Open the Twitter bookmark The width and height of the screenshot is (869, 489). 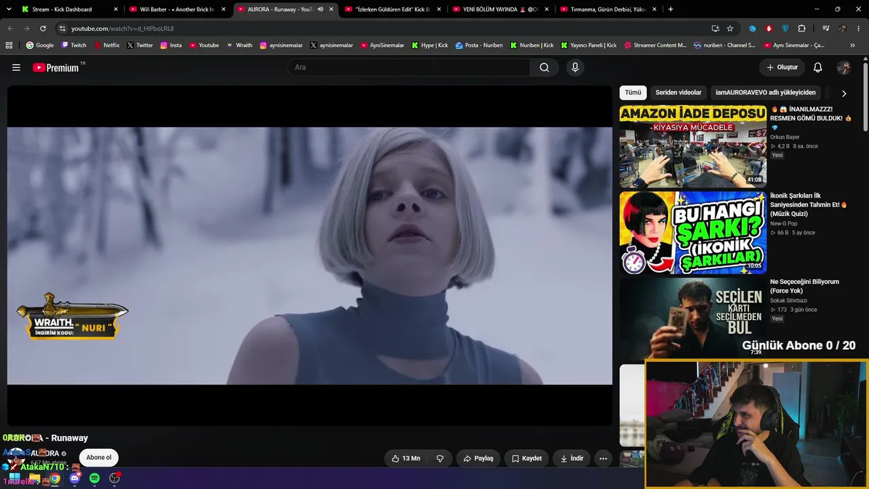140,46
